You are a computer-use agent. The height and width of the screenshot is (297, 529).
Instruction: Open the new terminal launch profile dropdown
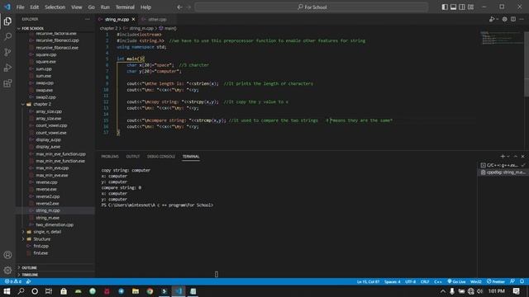508,156
